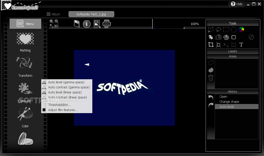Undo with the History back arrow
Image resolution: width=264 pixels, height=156 pixels.
(x=211, y=98)
